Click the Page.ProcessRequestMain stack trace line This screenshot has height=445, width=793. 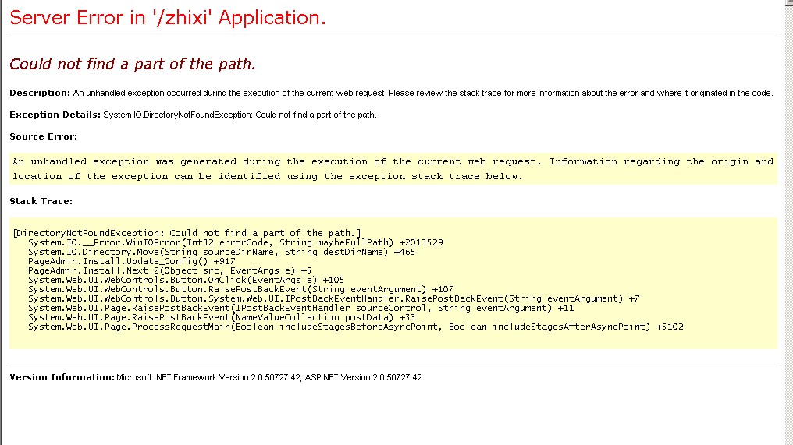[x=355, y=327]
